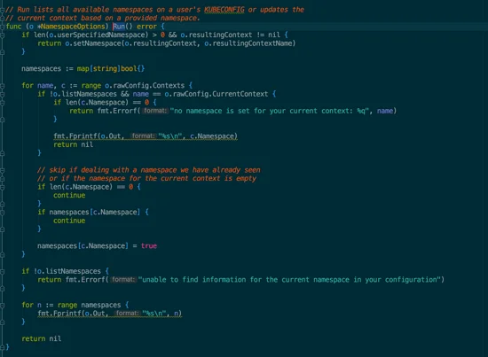Click 'format:' hint before 'unable to find information'
488x357 pixels.
coord(123,280)
